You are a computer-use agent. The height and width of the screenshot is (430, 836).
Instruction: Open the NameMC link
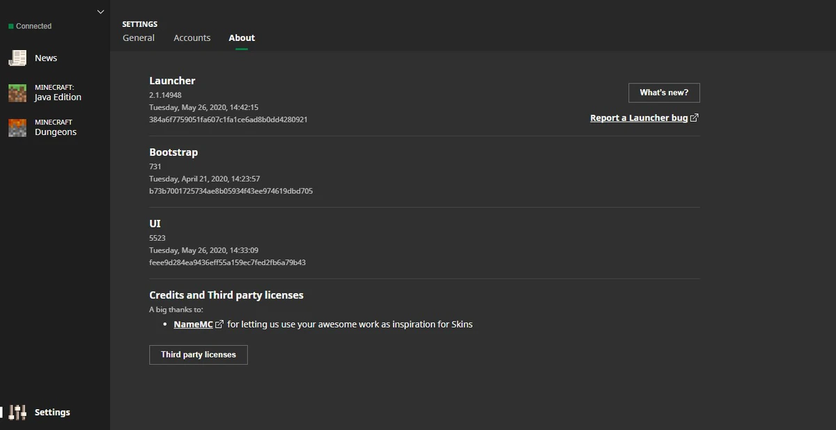coord(193,324)
